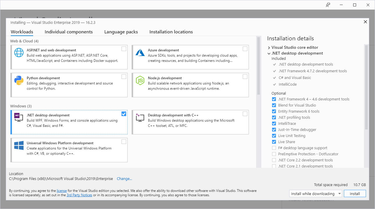Uncheck Just-In-Time debugger option

pos(274,130)
